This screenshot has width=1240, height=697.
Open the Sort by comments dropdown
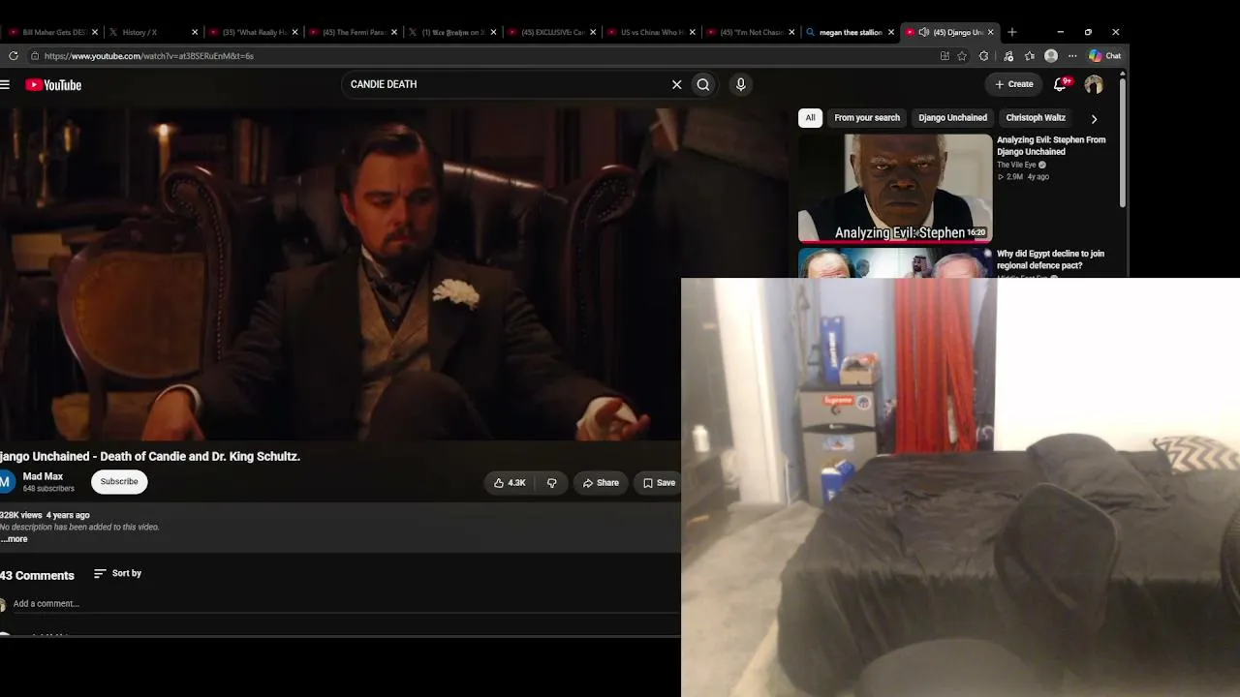[117, 574]
